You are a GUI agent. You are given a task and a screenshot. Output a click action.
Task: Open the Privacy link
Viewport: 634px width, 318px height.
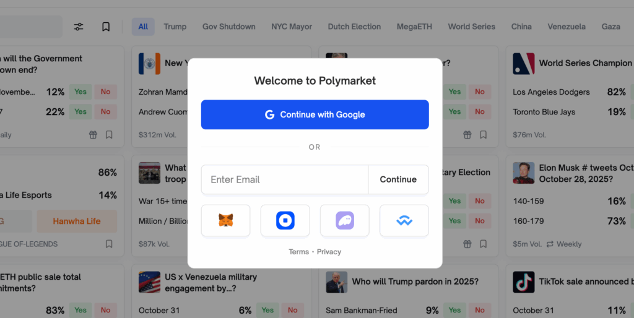point(329,252)
